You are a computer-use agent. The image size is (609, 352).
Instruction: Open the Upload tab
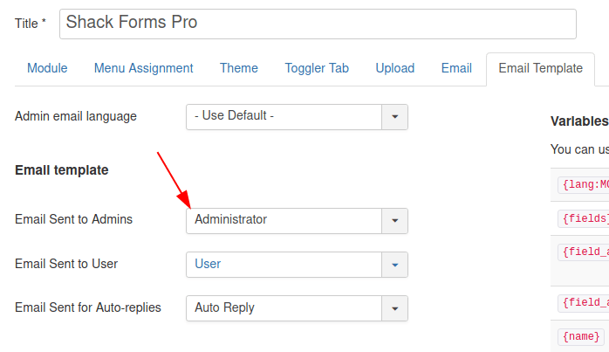coord(394,68)
